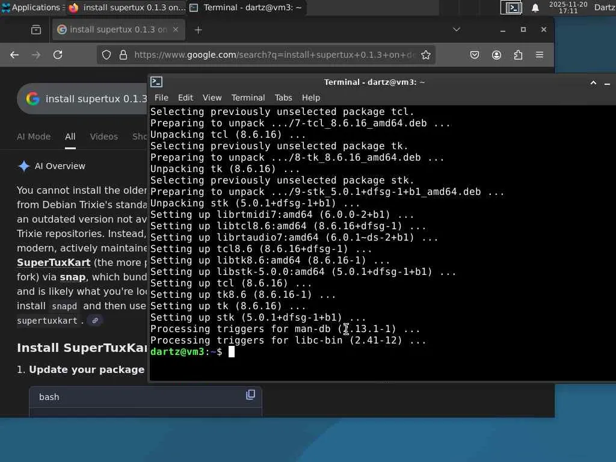The image size is (616, 462).
Task: Go back with the browser back arrow
Action: click(x=14, y=55)
